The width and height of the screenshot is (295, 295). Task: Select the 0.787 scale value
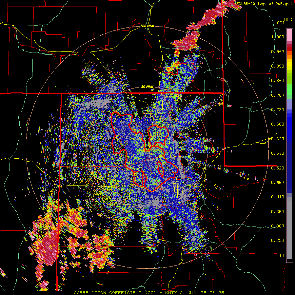[278, 95]
